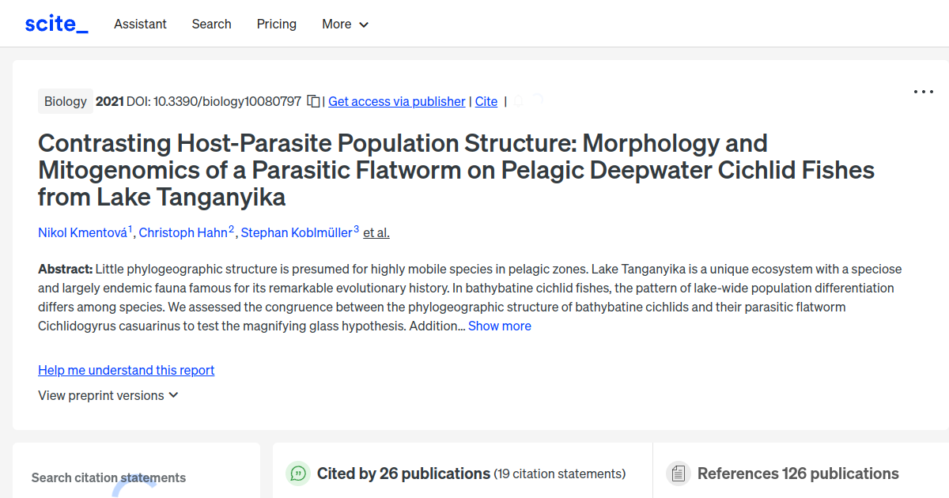949x498 pixels.
Task: Click the green citation statements icon
Action: (x=298, y=473)
